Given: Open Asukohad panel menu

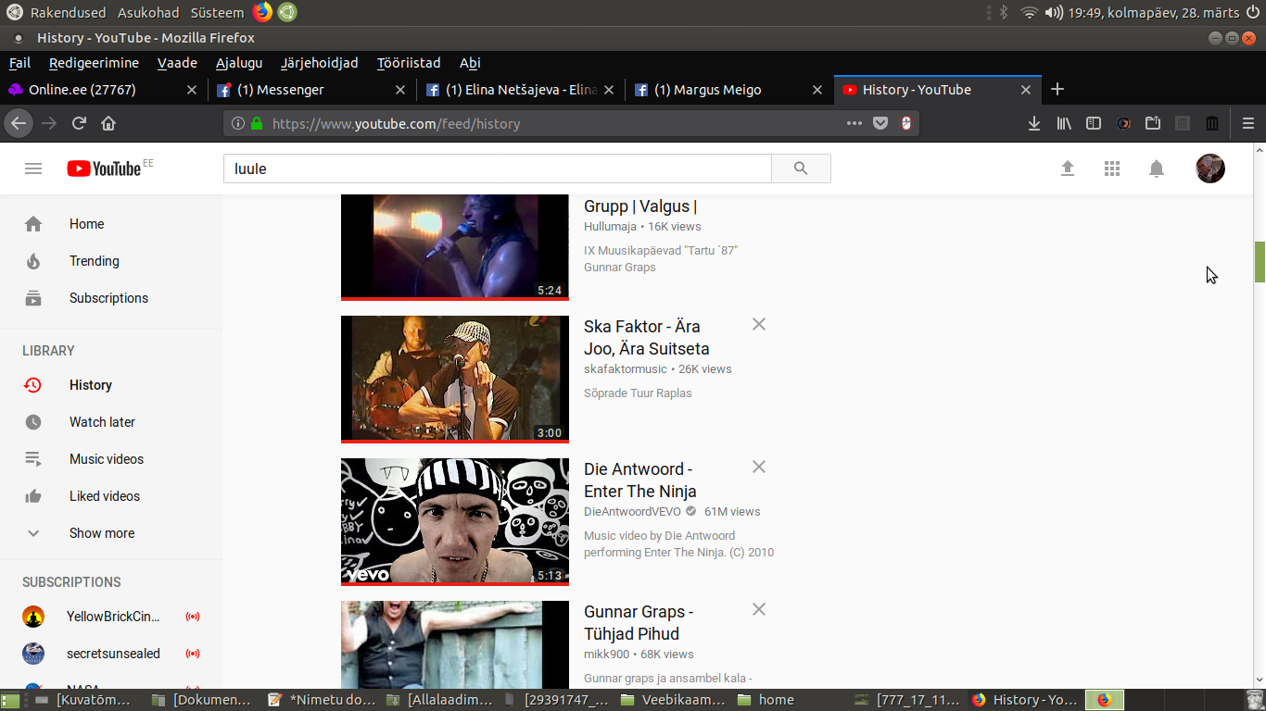Looking at the screenshot, I should point(148,13).
